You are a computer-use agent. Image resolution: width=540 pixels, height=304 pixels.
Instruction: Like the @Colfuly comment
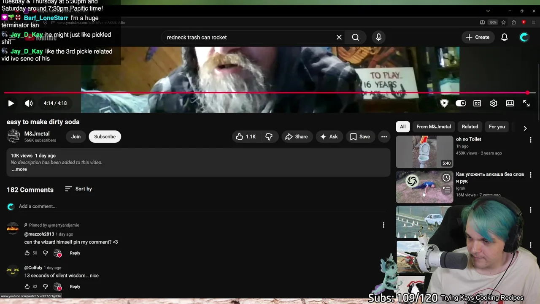27,286
